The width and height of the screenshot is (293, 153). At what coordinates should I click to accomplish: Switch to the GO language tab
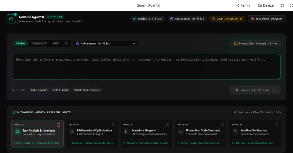click(x=66, y=44)
